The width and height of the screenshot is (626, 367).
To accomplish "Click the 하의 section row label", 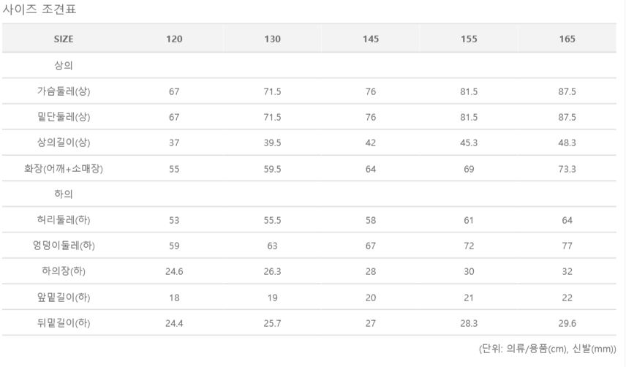I will (x=64, y=194).
